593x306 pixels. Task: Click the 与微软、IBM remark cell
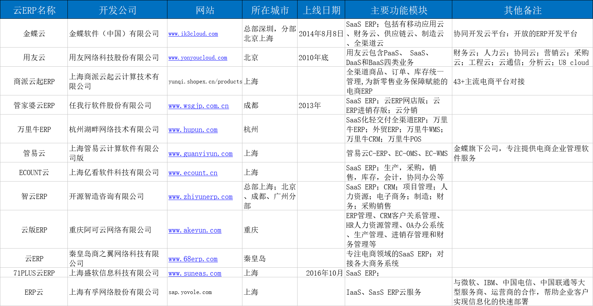point(522,292)
